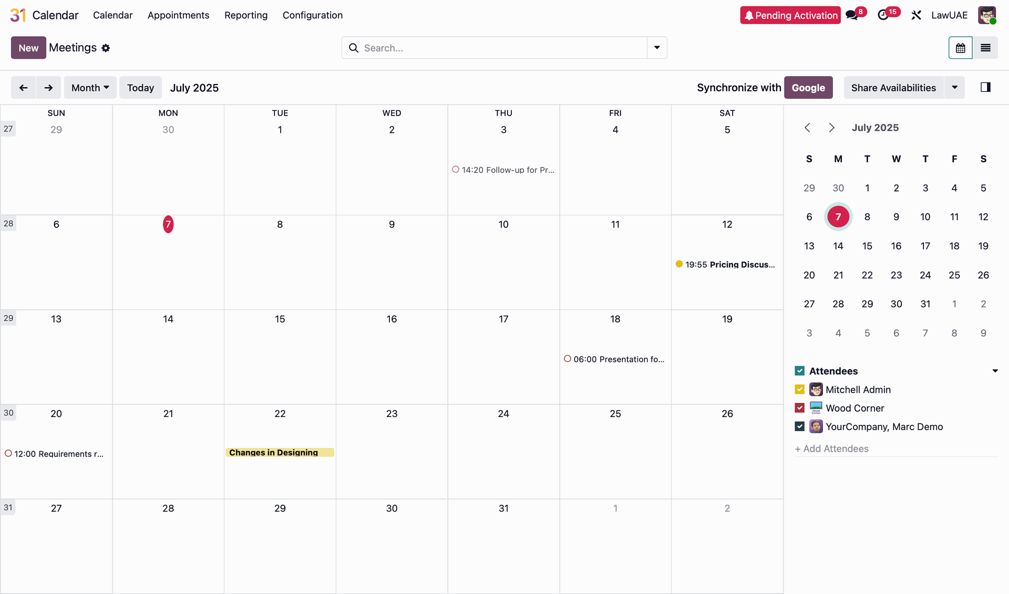This screenshot has width=1009, height=594.
Task: Open Meetings settings gear icon
Action: coord(106,48)
